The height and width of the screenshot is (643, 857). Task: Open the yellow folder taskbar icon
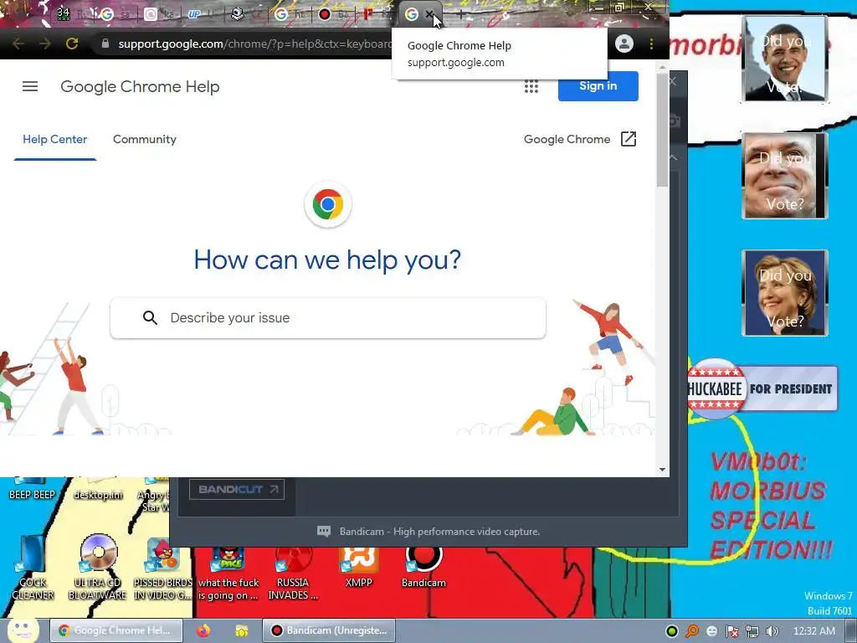tap(241, 630)
